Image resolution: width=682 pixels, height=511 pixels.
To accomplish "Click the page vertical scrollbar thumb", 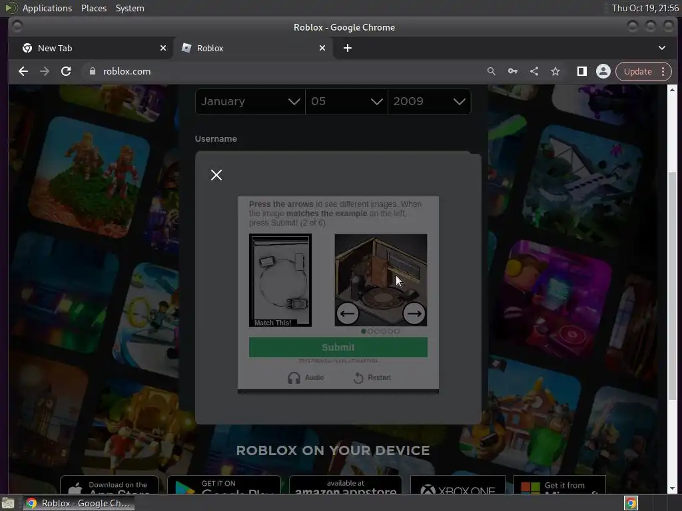I will point(673,287).
